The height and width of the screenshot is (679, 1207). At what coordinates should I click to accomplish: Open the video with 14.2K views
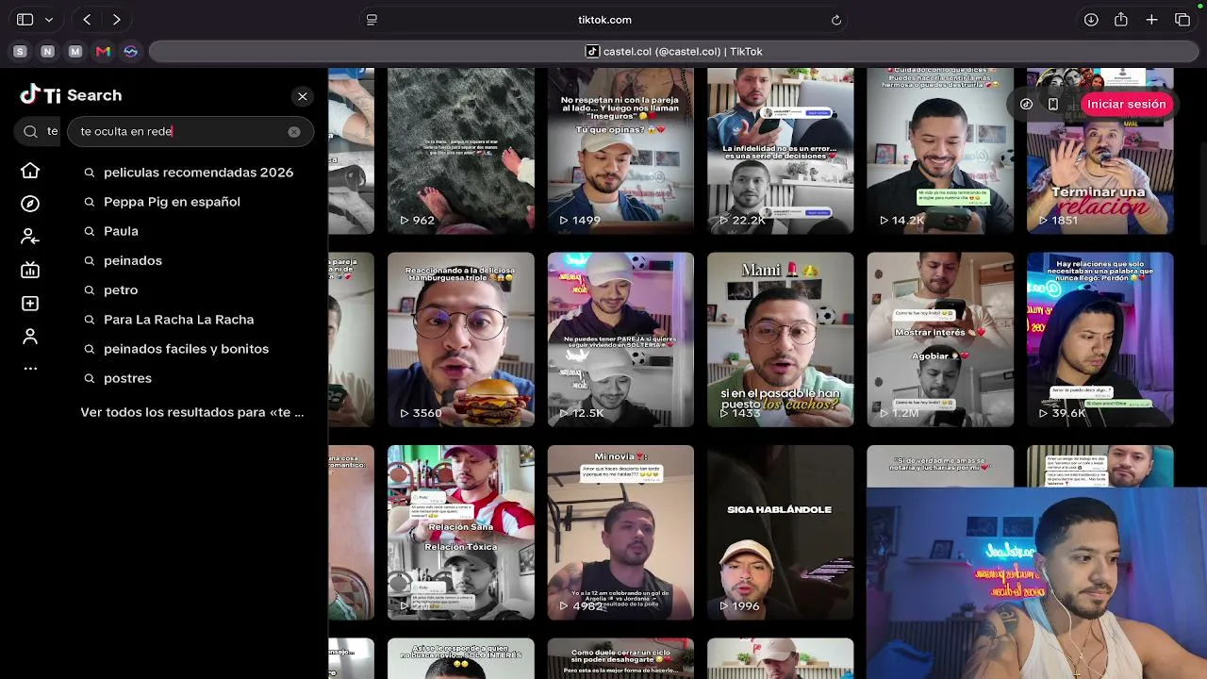click(x=940, y=151)
